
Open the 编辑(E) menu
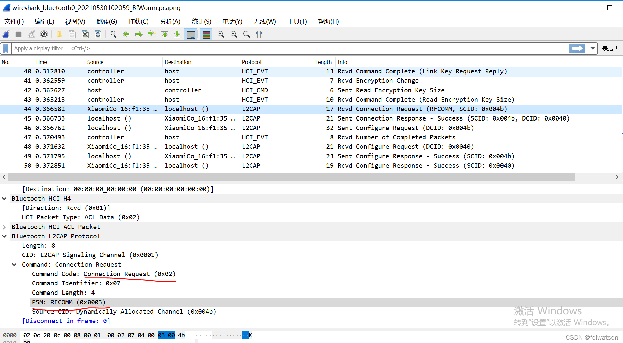click(44, 21)
